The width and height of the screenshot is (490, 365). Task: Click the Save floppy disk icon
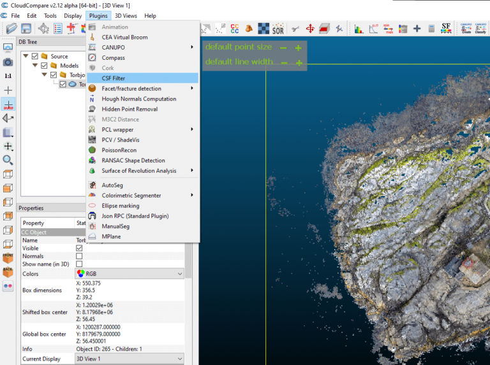pos(26,29)
